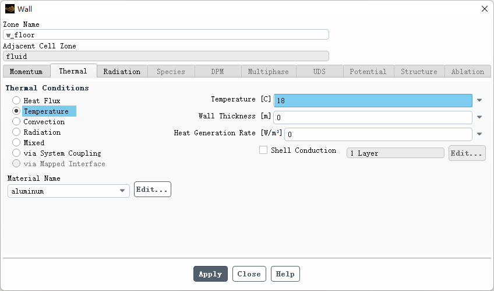Click the Ansys Wall dialog title icon
Screen dimensions: 494x291
point(9,9)
